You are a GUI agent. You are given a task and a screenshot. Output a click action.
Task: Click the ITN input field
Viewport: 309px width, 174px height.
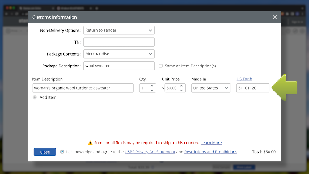(x=119, y=42)
